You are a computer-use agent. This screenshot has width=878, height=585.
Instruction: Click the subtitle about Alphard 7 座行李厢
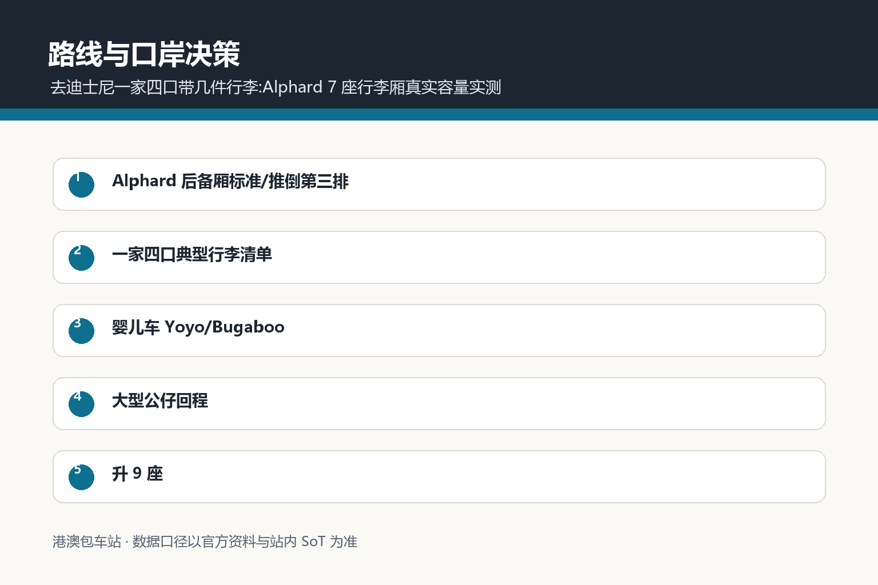[276, 87]
